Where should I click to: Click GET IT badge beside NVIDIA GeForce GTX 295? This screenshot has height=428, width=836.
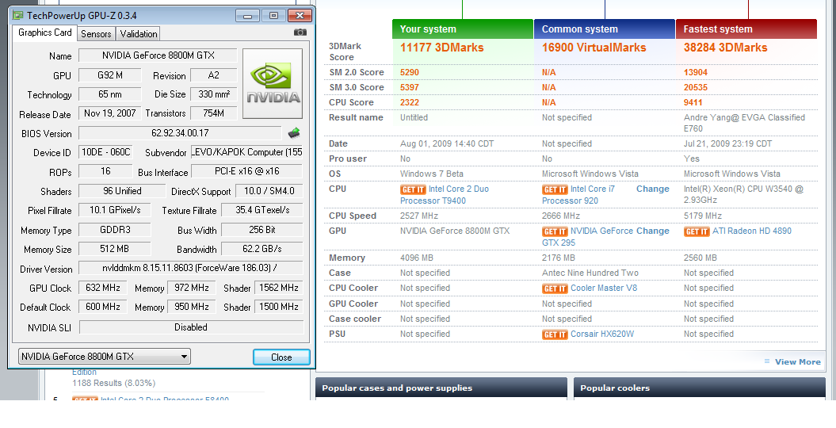coord(555,231)
